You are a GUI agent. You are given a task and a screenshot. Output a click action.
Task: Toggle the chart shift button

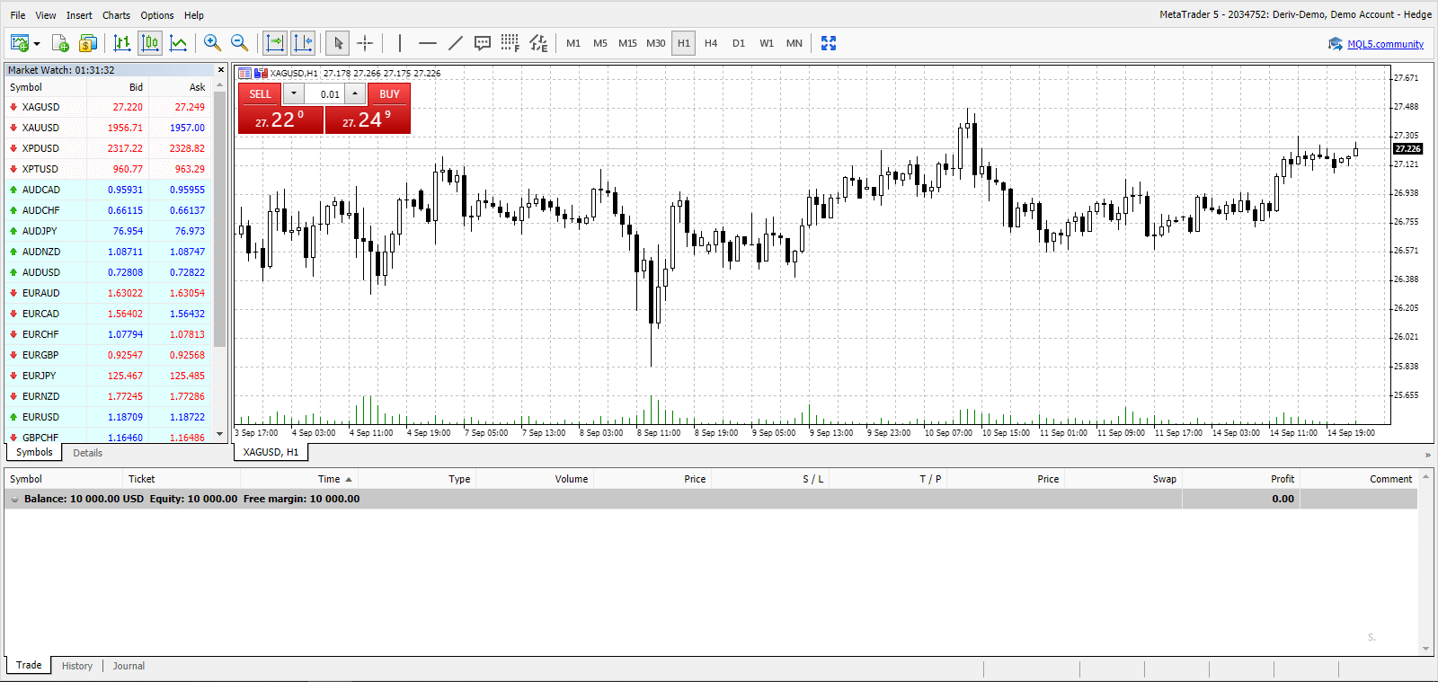(303, 43)
